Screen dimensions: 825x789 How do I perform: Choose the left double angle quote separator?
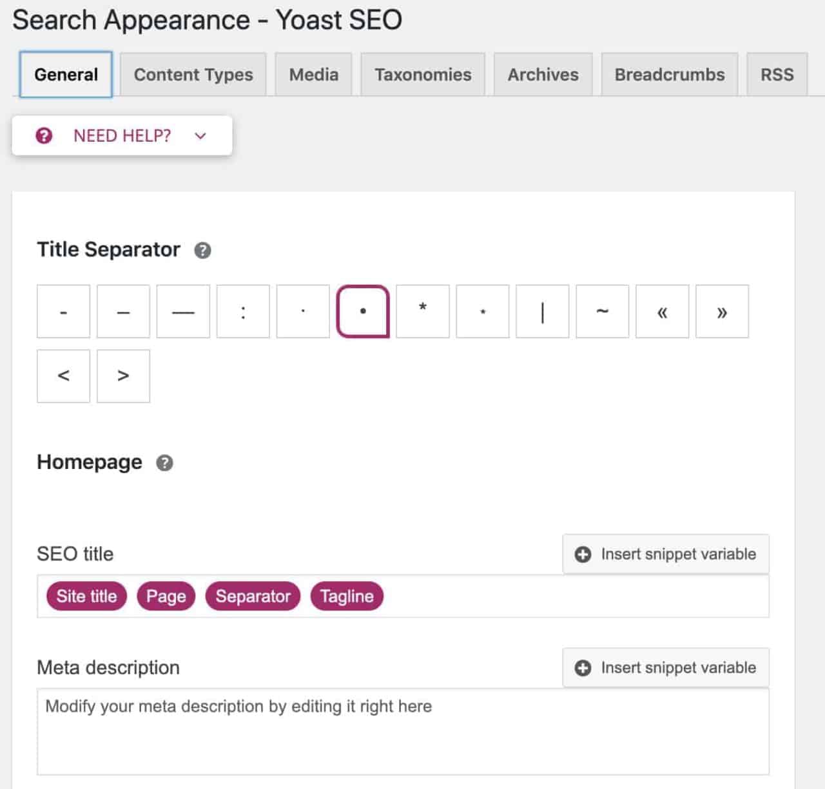(x=663, y=312)
